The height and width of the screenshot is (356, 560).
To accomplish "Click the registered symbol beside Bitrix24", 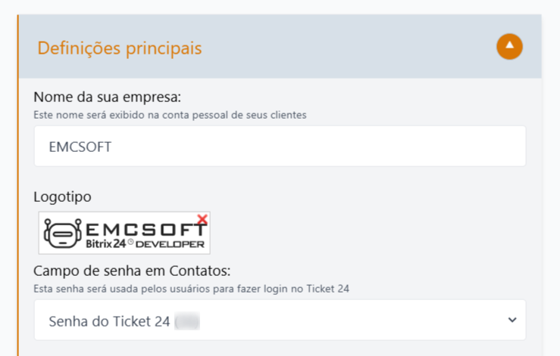I will tap(130, 243).
